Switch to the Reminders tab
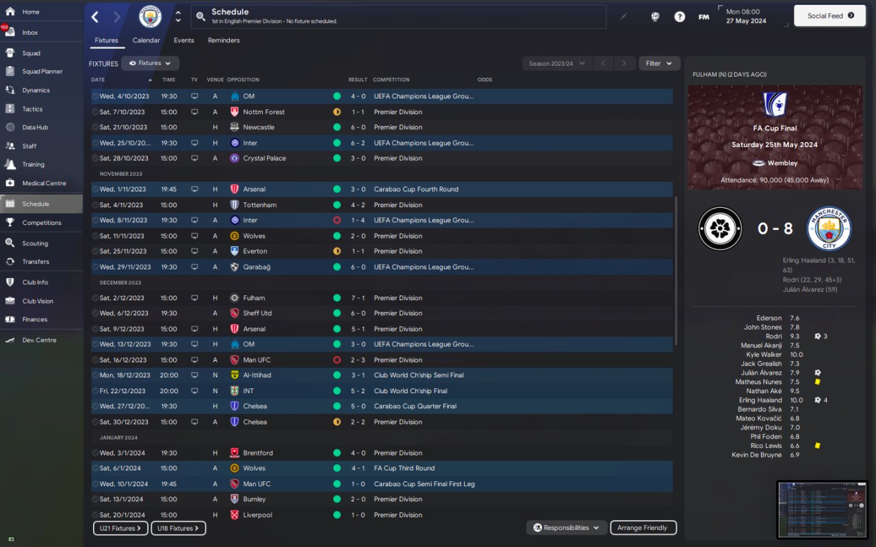The width and height of the screenshot is (876, 547). coord(224,40)
